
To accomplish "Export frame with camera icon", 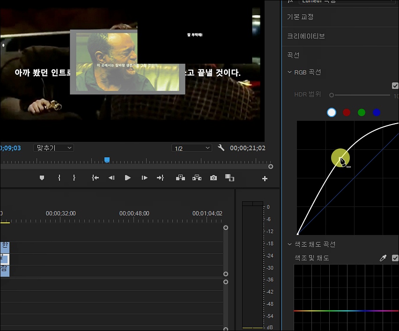I will point(214,177).
